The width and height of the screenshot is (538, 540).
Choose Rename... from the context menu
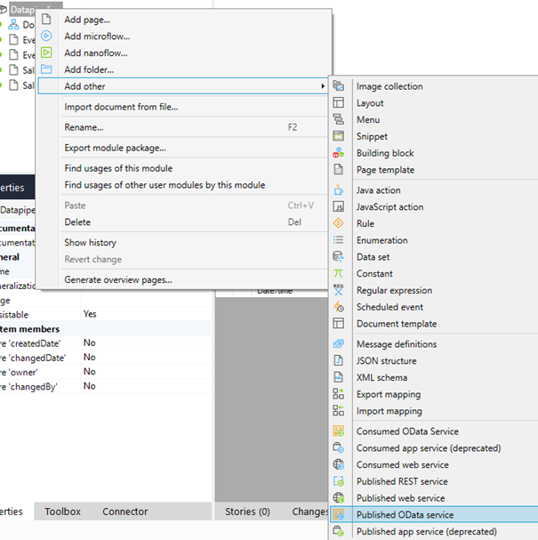click(x=84, y=127)
